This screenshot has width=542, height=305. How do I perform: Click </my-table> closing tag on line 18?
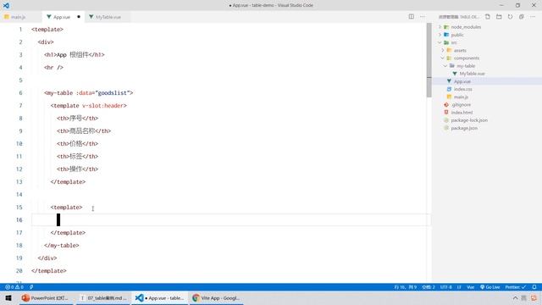[62, 245]
